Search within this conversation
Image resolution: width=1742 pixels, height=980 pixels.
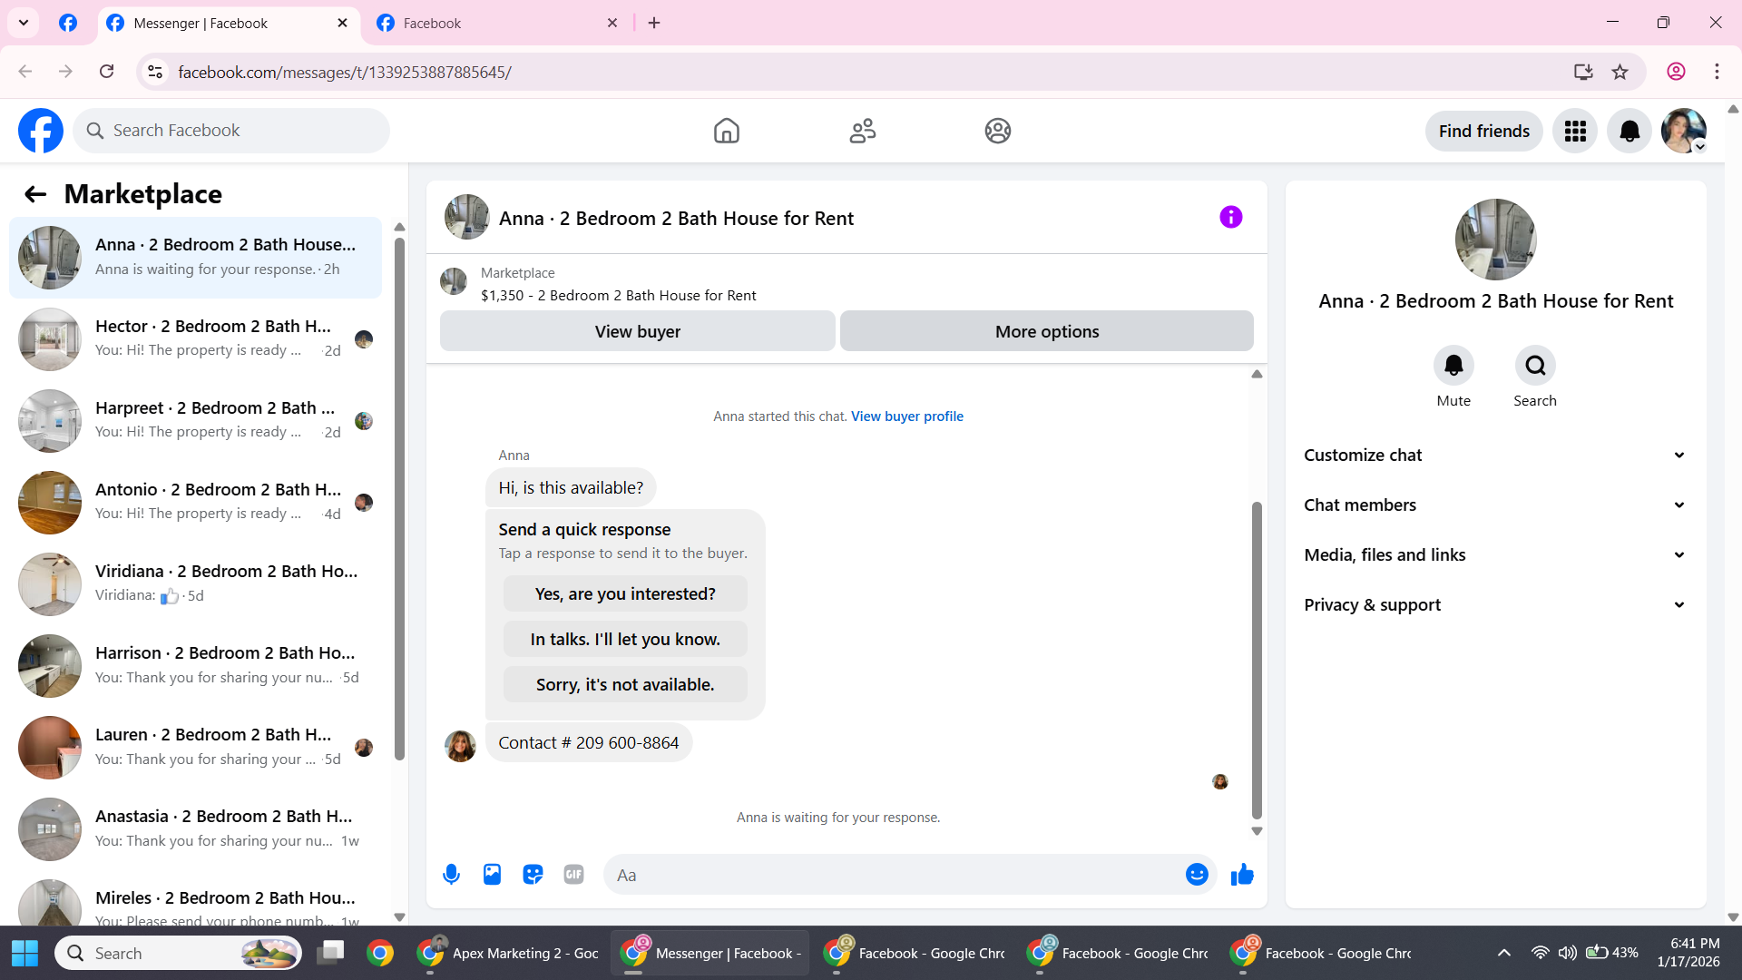tap(1535, 366)
